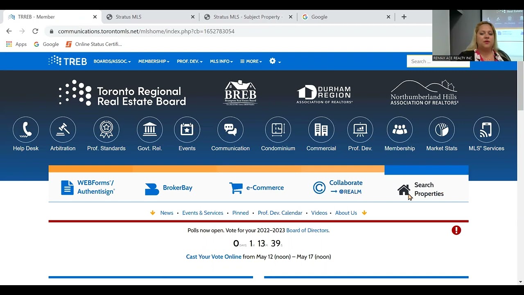Open the settings gear dropdown
524x295 pixels.
tap(275, 61)
